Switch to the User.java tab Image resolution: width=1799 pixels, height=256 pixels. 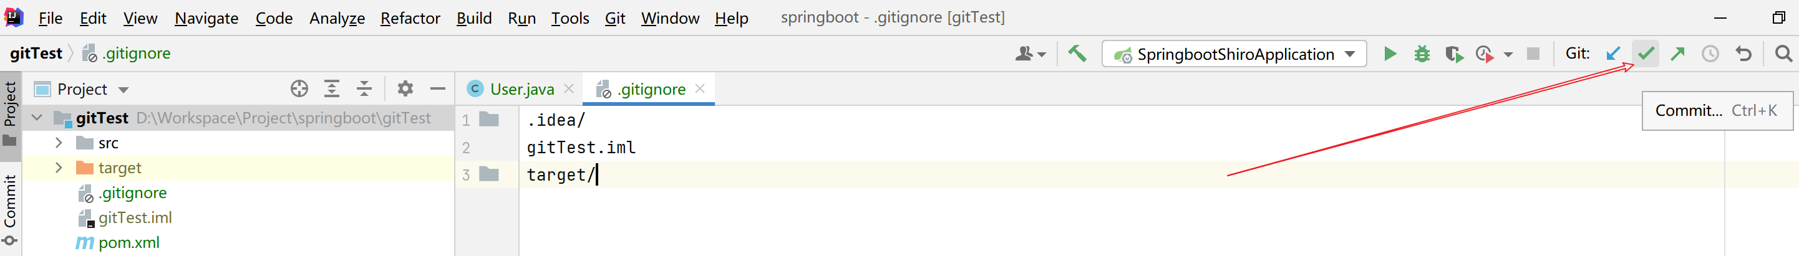[x=521, y=89]
